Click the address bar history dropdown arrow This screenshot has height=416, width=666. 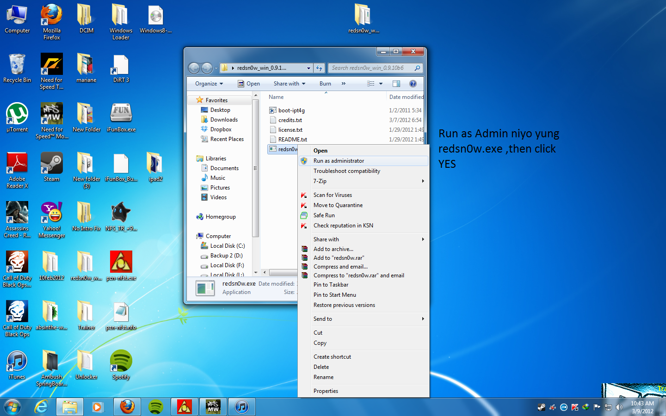[309, 68]
